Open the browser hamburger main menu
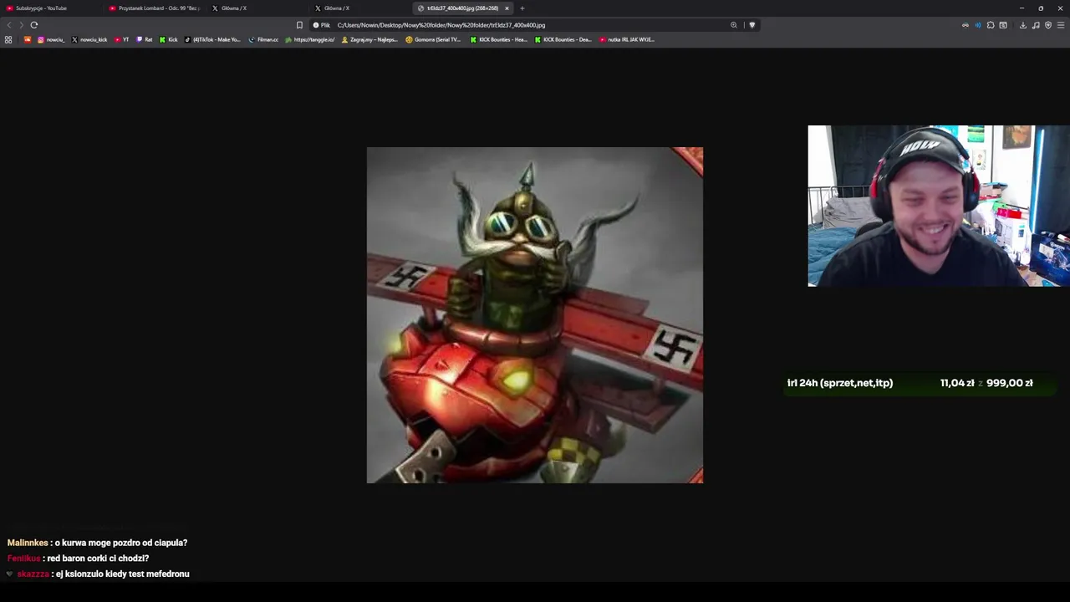 click(x=1061, y=25)
